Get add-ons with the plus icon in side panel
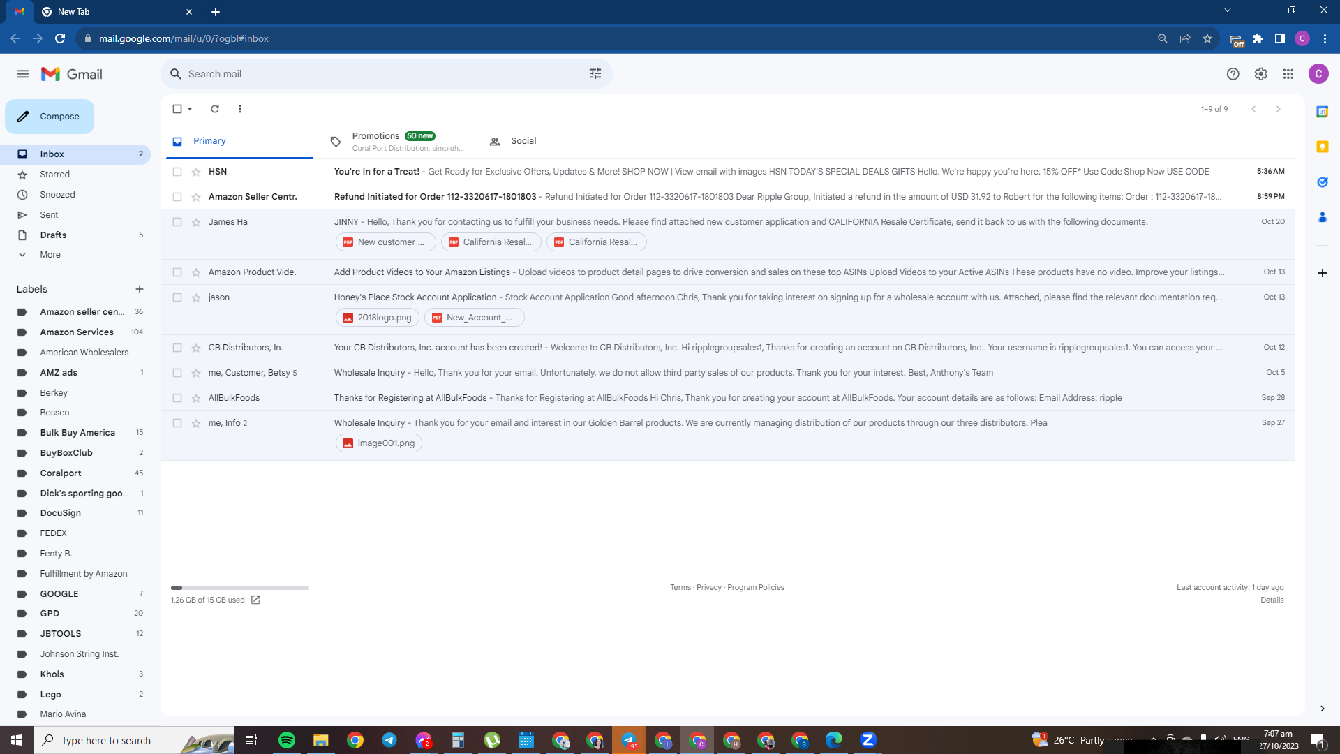 click(x=1323, y=273)
